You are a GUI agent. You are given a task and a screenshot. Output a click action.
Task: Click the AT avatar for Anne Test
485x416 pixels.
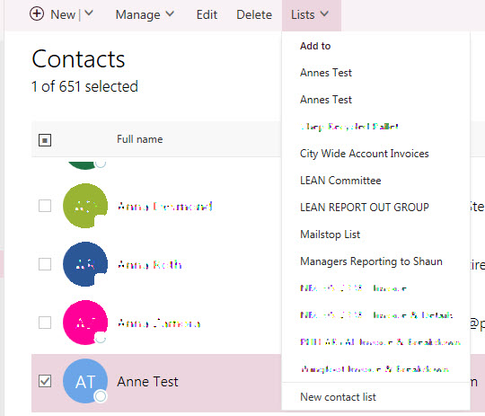(85, 381)
